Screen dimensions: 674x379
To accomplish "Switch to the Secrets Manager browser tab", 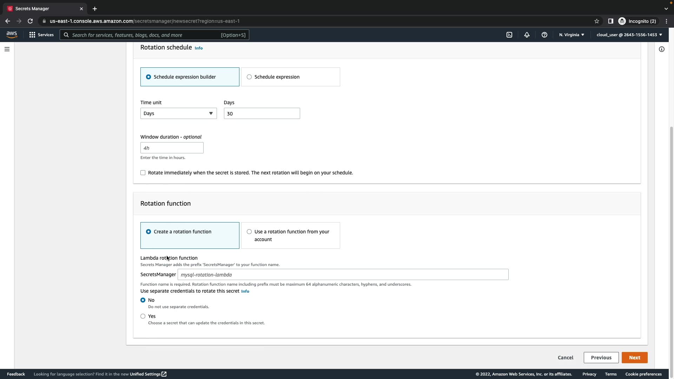I will click(42, 8).
